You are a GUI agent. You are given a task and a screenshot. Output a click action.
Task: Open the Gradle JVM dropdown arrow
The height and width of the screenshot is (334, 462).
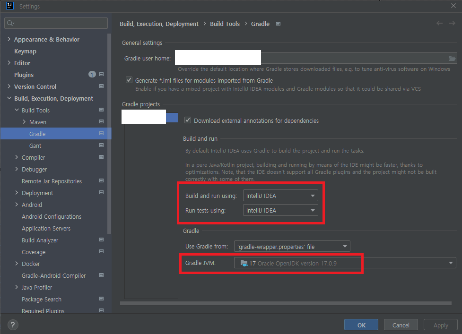[x=451, y=263]
